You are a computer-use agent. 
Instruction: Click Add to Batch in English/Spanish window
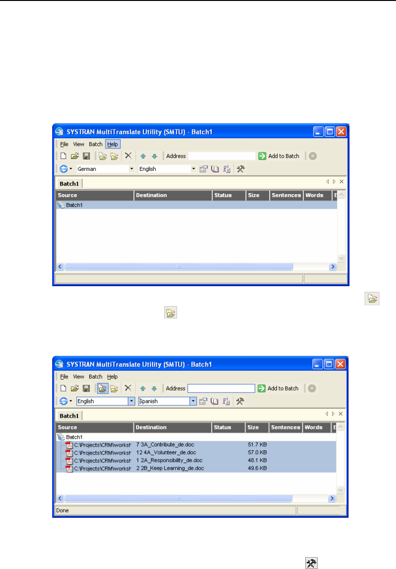(278, 388)
